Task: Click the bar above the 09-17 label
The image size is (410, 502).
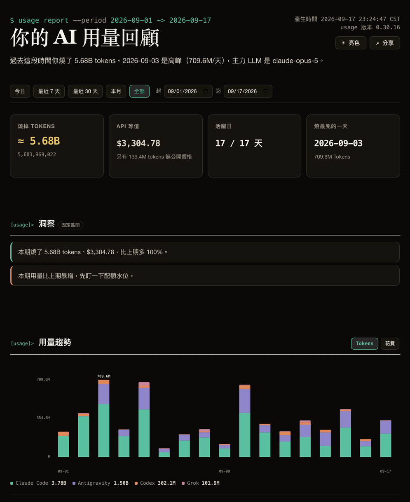Action: [x=386, y=439]
